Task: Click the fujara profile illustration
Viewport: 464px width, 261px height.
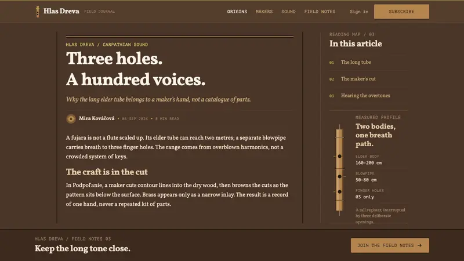Action: click(x=339, y=170)
